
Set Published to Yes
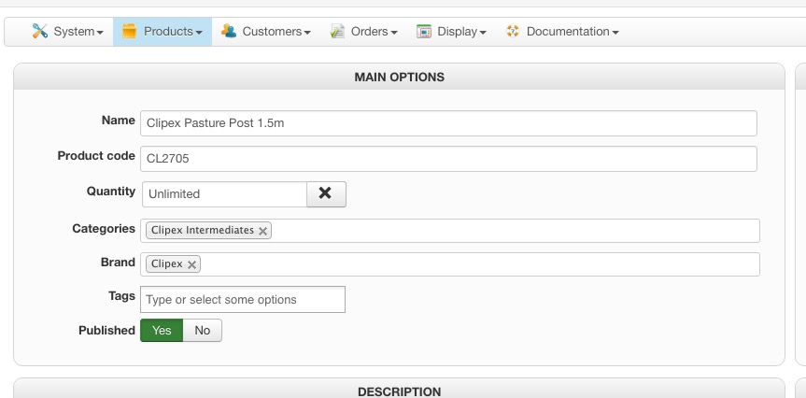pyautogui.click(x=162, y=330)
